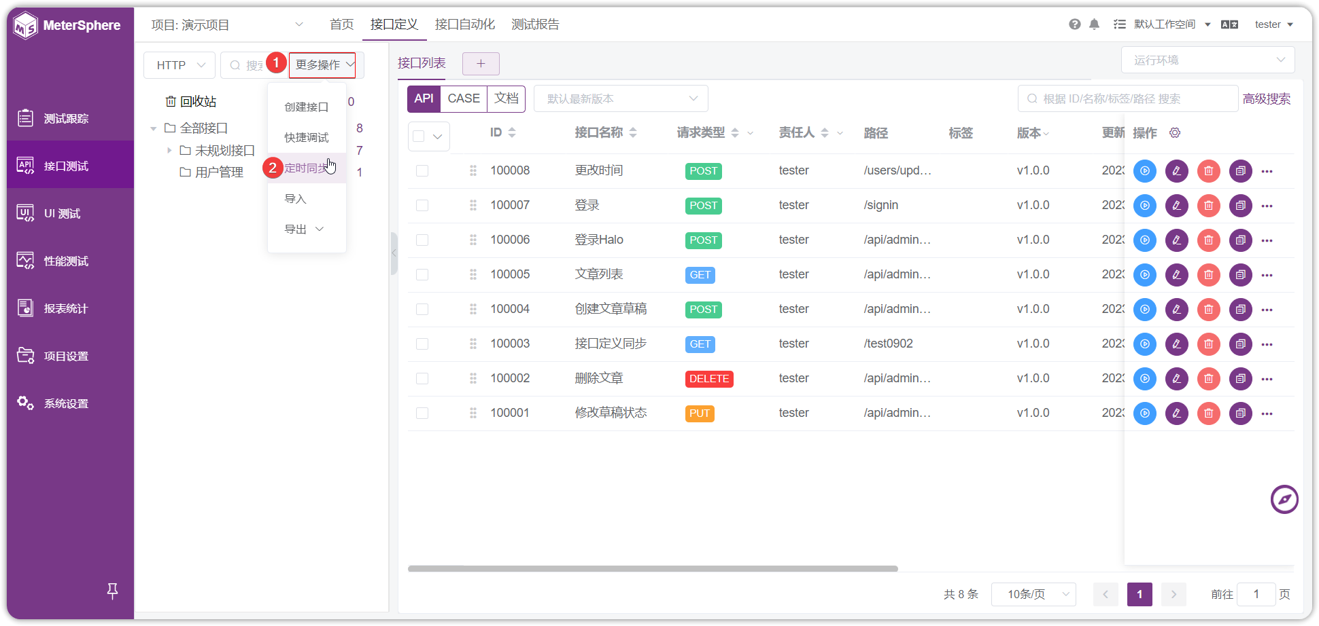Tick the checkbox for interface 100007

(x=422, y=206)
